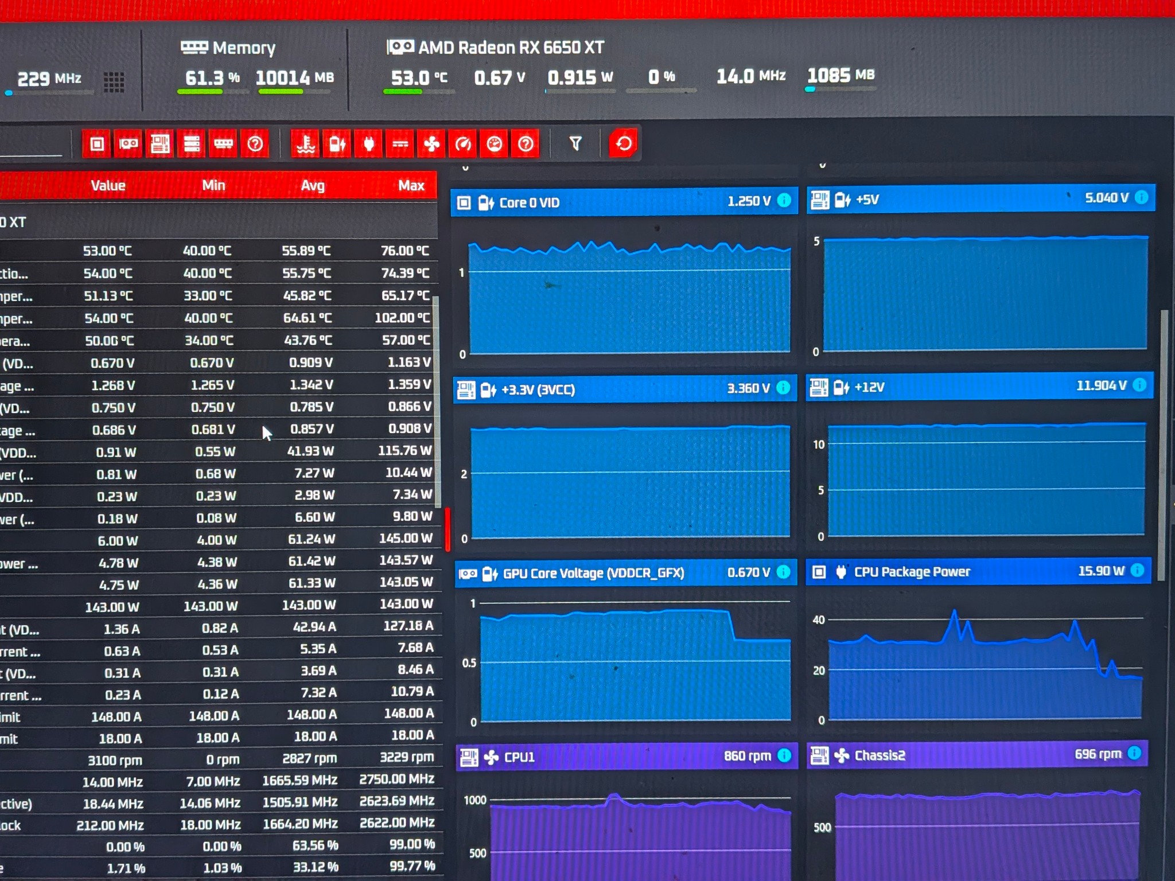Show info for the CPU1 fan graph
This screenshot has width=1175, height=881.
[784, 755]
